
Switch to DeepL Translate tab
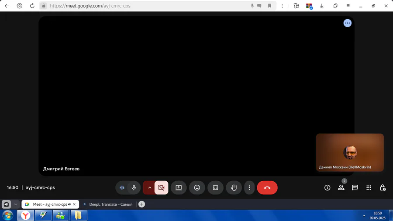tap(108, 204)
